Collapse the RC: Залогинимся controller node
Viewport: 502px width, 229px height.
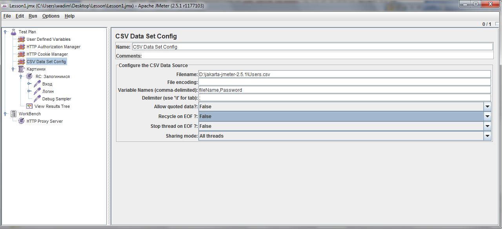[21, 76]
